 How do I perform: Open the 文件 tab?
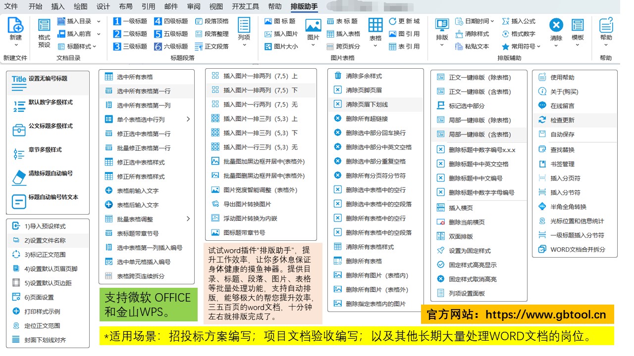point(11,6)
